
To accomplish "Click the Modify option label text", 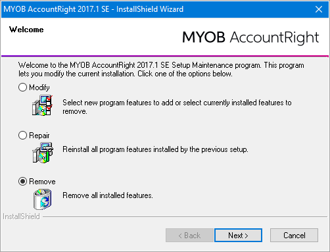I will point(39,88).
